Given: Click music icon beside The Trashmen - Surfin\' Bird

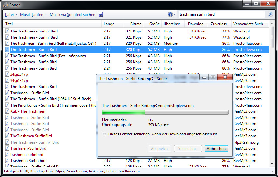Looking at the screenshot, I should click(x=7, y=142).
